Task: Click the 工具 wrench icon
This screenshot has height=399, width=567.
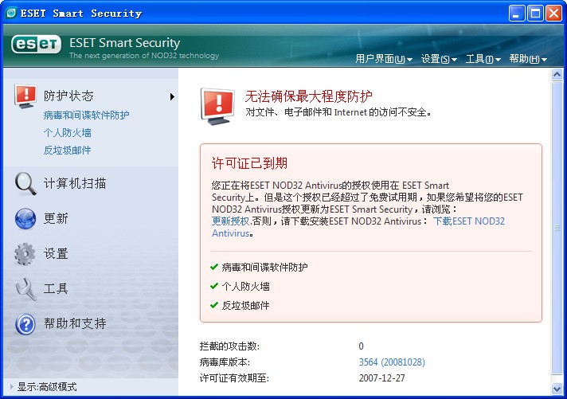Action: [x=25, y=288]
